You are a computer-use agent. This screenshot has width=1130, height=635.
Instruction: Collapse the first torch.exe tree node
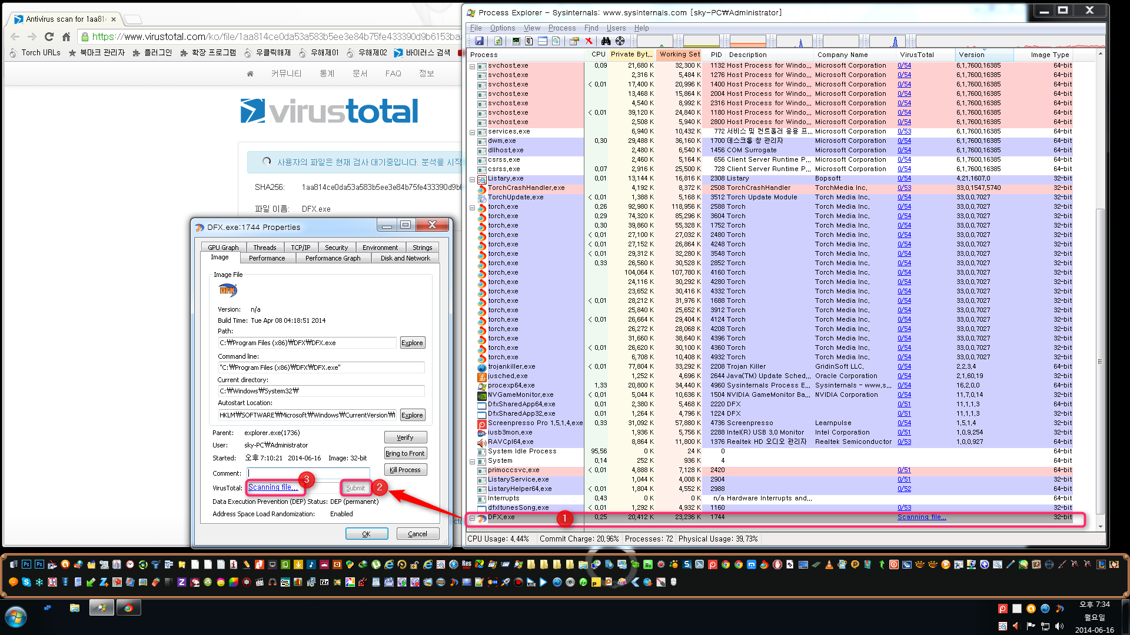(472, 208)
